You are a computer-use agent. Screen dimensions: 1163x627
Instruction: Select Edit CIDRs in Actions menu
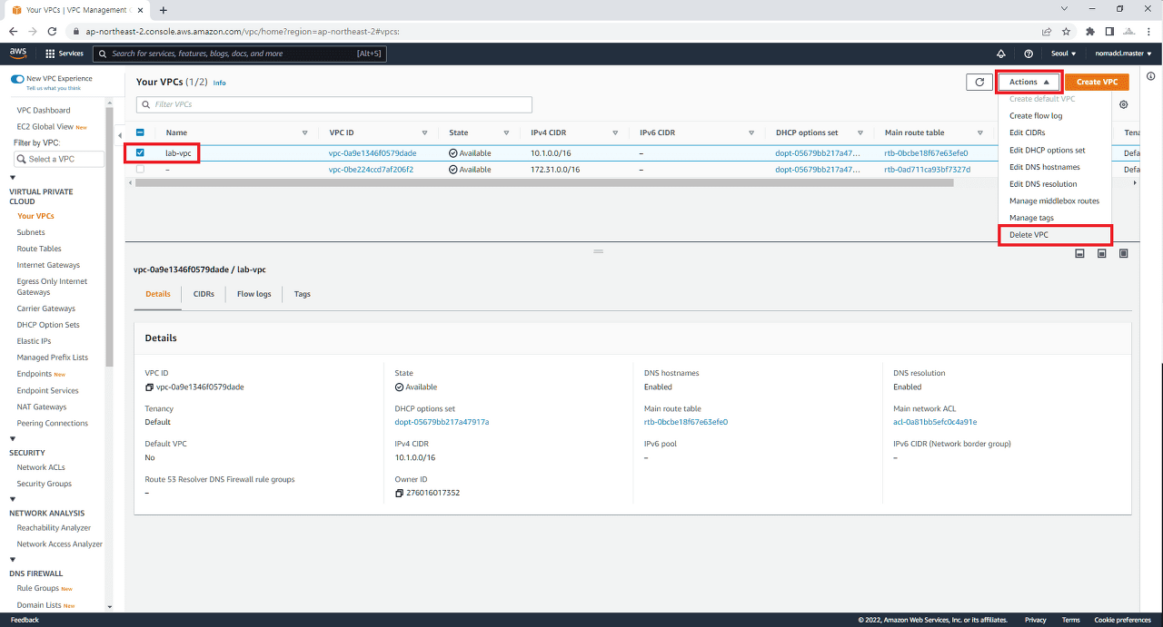coord(1055,132)
